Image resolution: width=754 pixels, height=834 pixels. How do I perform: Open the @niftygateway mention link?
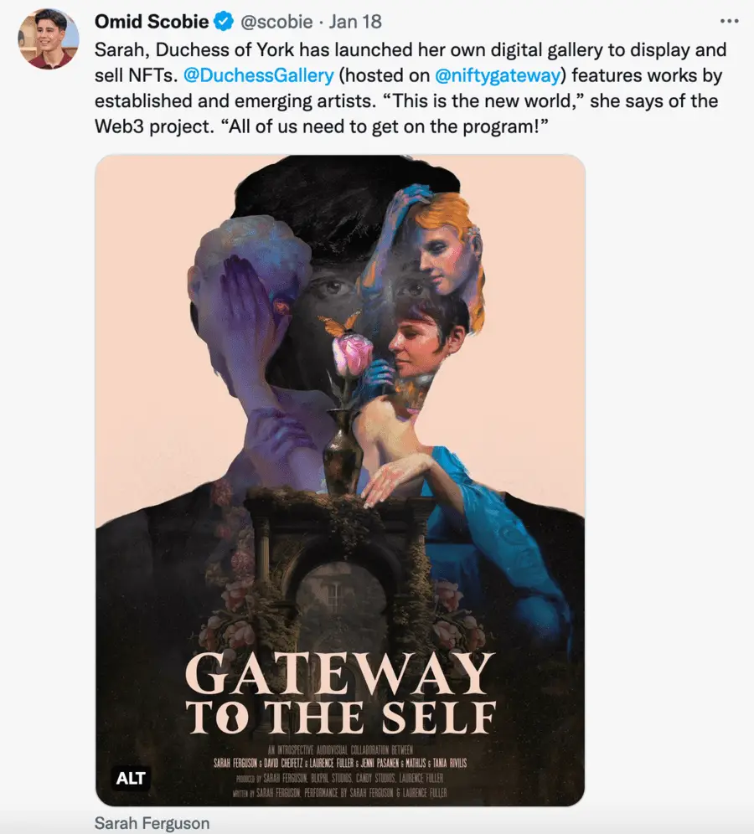tap(498, 75)
